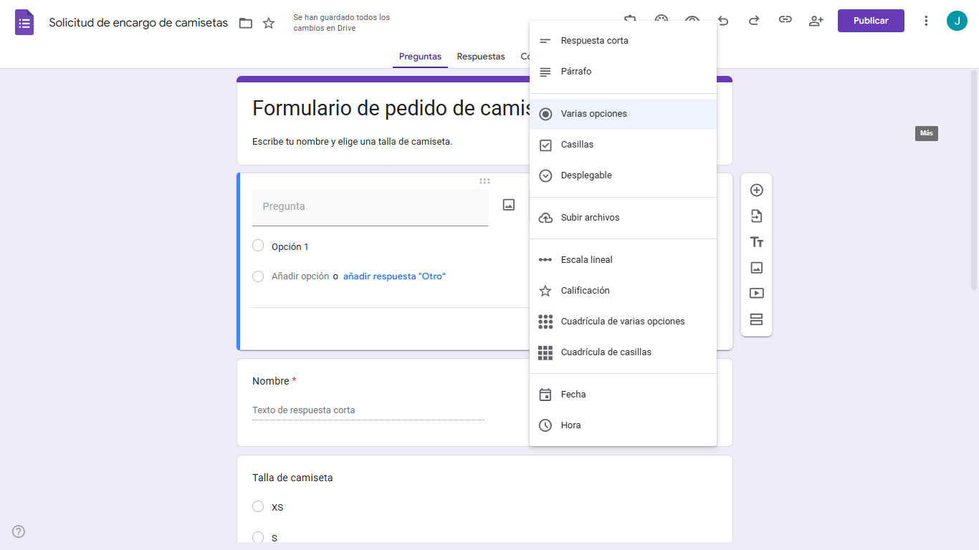Switch to the Respuestas tab
The height and width of the screenshot is (550, 979).
click(480, 56)
